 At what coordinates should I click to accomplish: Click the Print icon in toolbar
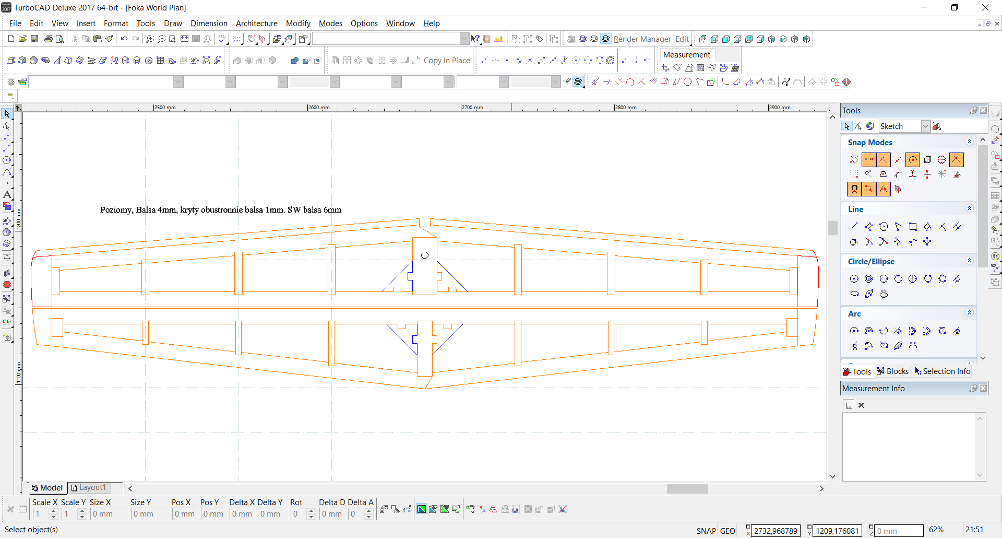pyautogui.click(x=49, y=39)
